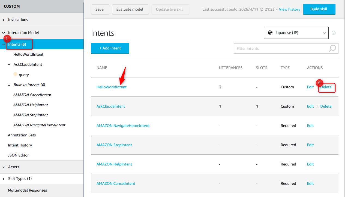Edit the AskClaudeIntent row

(310, 107)
